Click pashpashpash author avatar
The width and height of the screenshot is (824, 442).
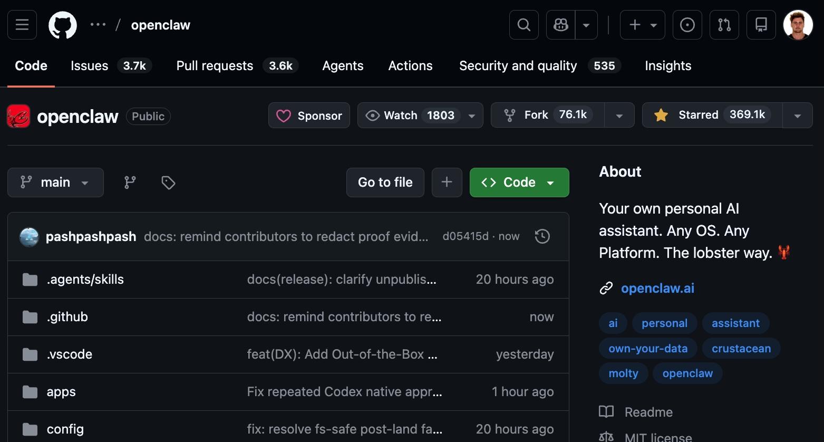[30, 237]
